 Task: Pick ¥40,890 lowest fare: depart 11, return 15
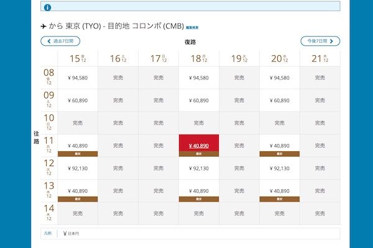[x=78, y=146]
